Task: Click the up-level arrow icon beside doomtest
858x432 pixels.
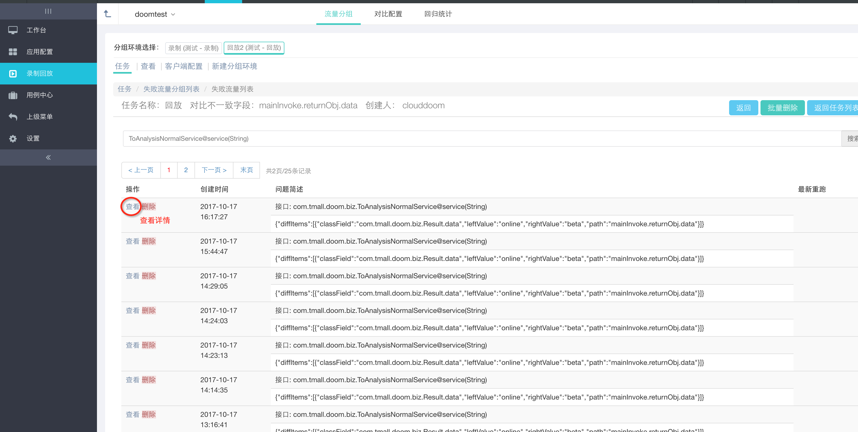Action: click(107, 14)
